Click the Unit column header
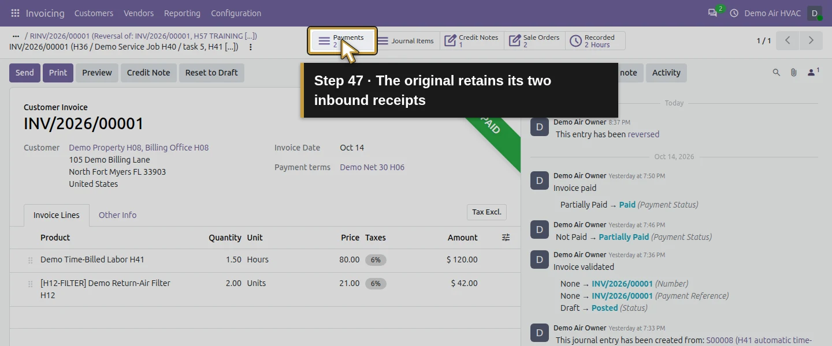Screen dimensions: 832x346 (x=255, y=238)
